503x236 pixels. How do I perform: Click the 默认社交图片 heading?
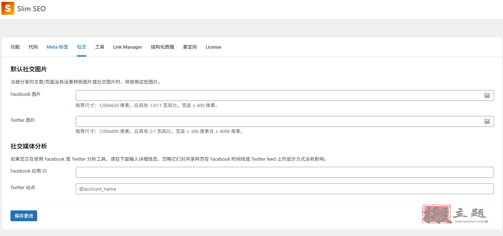(x=29, y=69)
